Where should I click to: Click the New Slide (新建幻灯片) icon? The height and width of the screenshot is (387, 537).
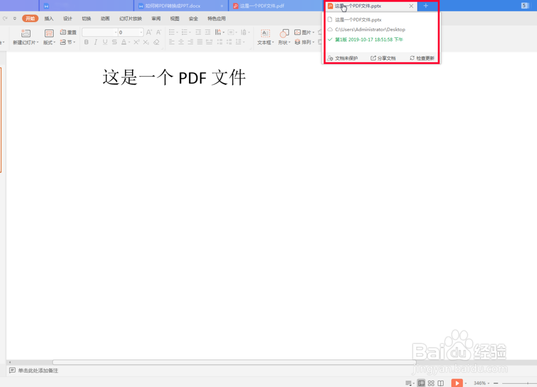(26, 33)
